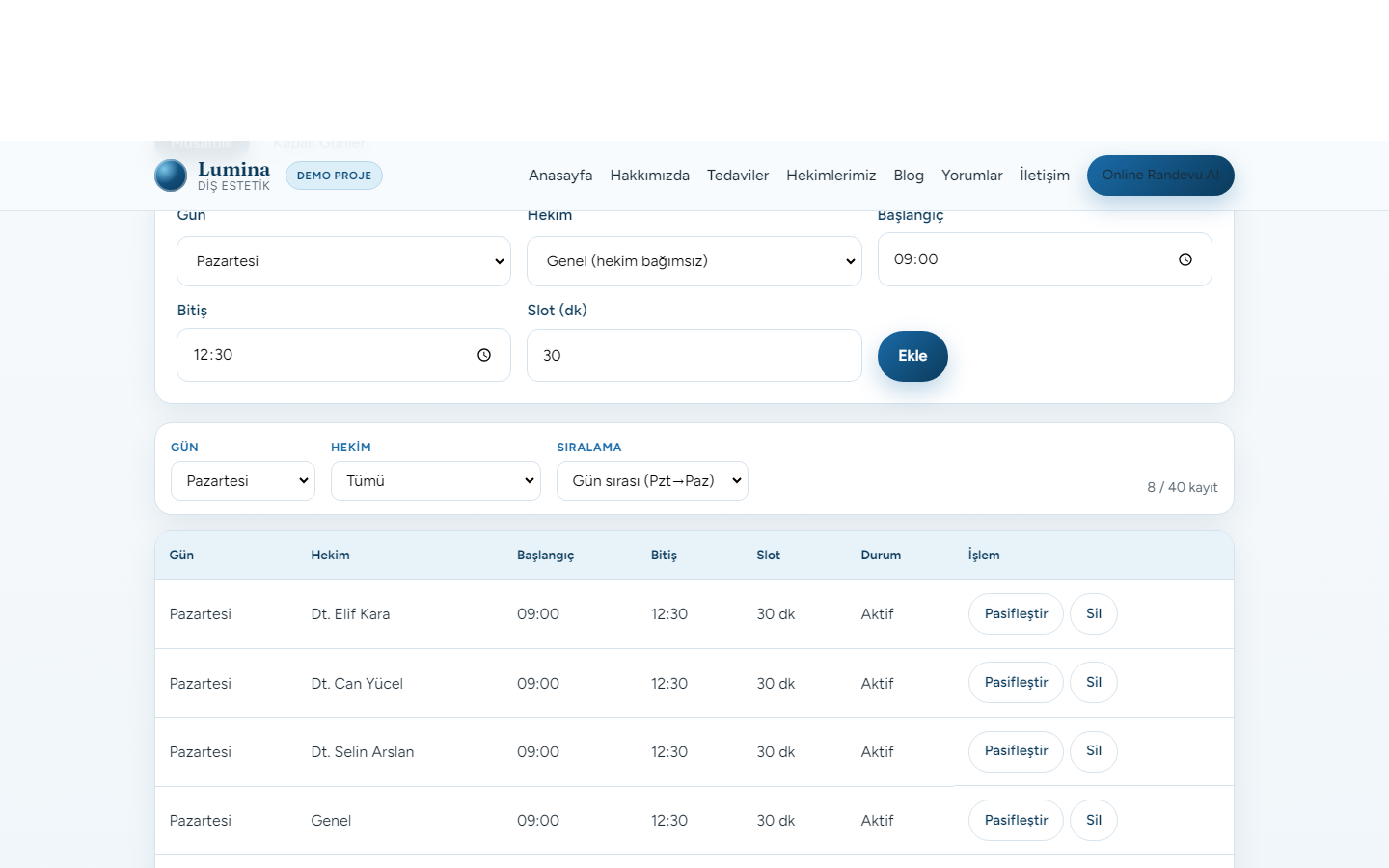Click the Slot column header
Screen dimensions: 1389x868
(769, 556)
